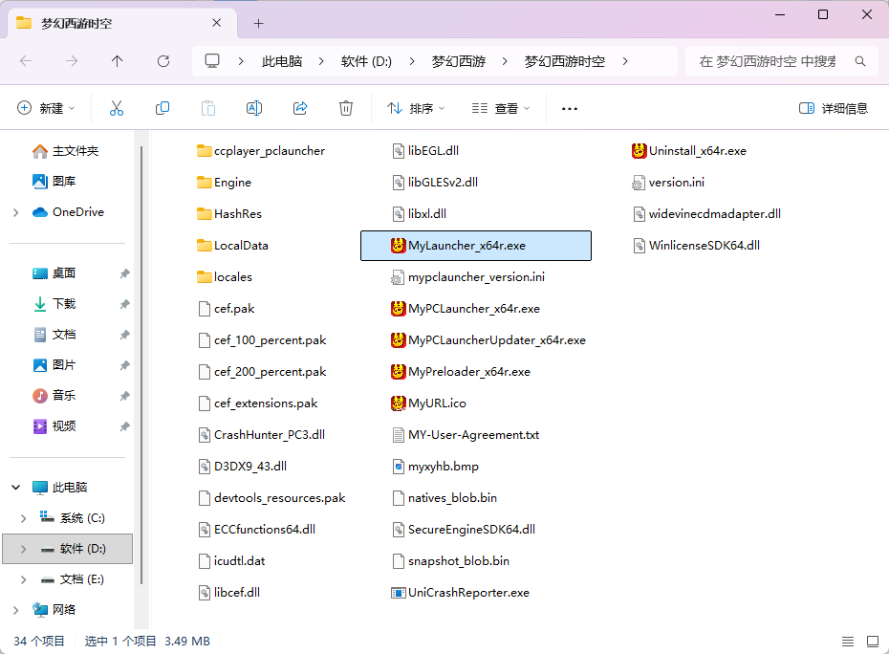889x654 pixels.
Task: Select the MyPCLauncher_x64r.exe file icon
Action: point(398,309)
